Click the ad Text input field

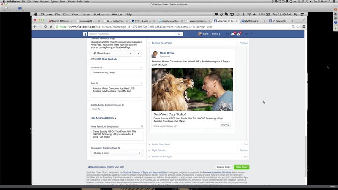point(116,91)
